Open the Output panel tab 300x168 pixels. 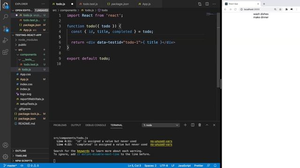pyautogui.click(x=76, y=125)
